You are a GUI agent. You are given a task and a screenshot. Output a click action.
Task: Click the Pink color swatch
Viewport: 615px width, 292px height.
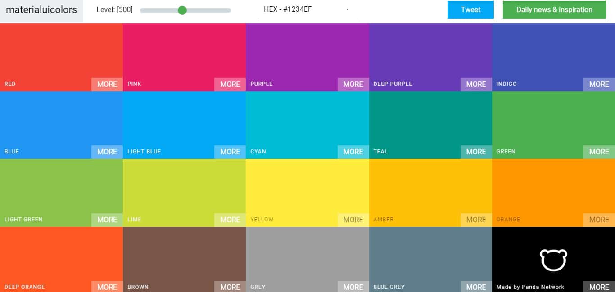(x=184, y=57)
